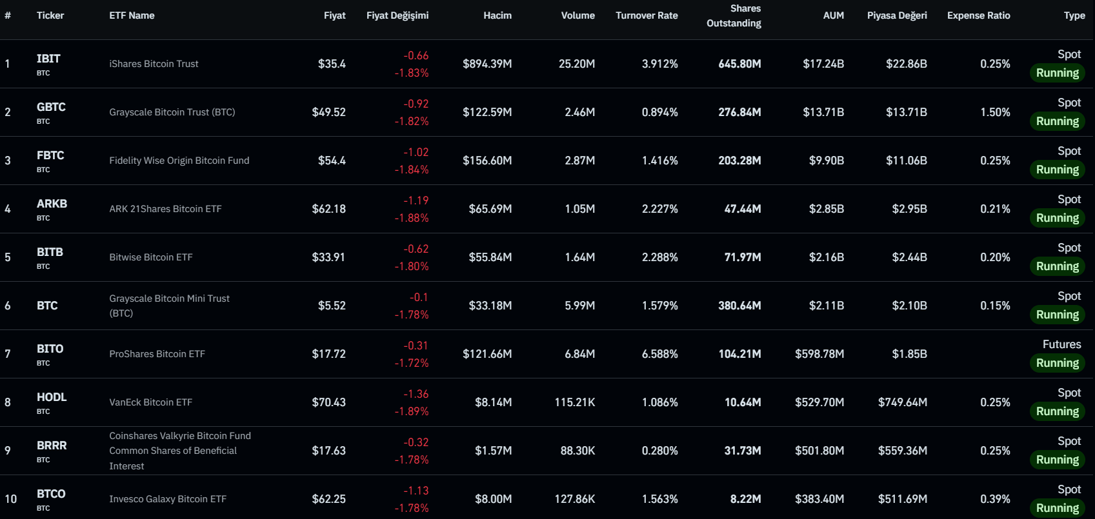Sort by Expense Ratio header
Viewport: 1095px width, 519px height.
tap(978, 15)
